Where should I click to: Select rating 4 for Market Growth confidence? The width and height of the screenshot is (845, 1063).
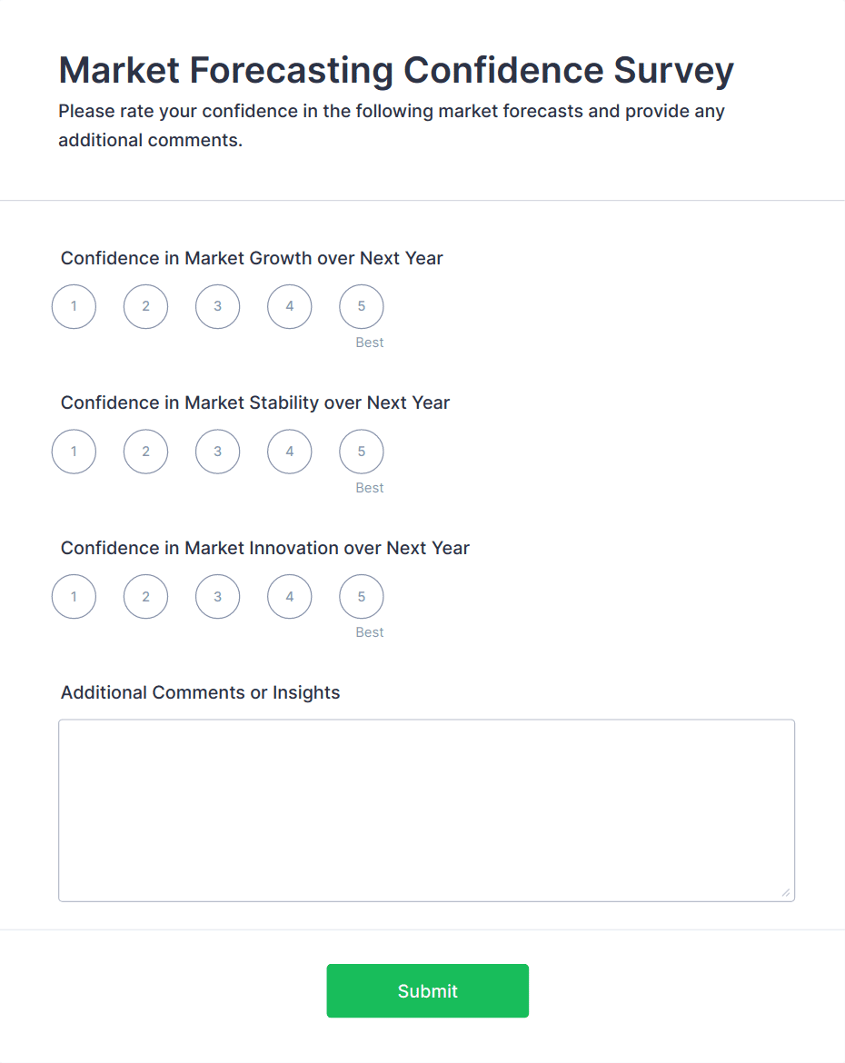289,306
